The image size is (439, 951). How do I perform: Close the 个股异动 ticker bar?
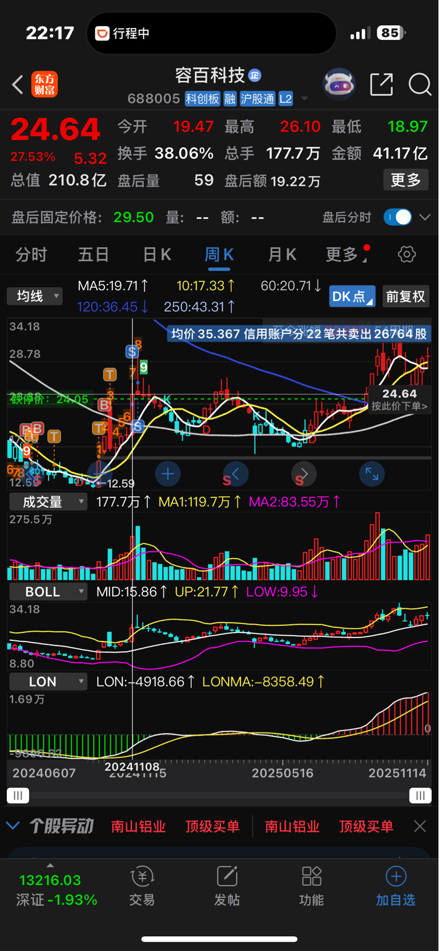420,826
